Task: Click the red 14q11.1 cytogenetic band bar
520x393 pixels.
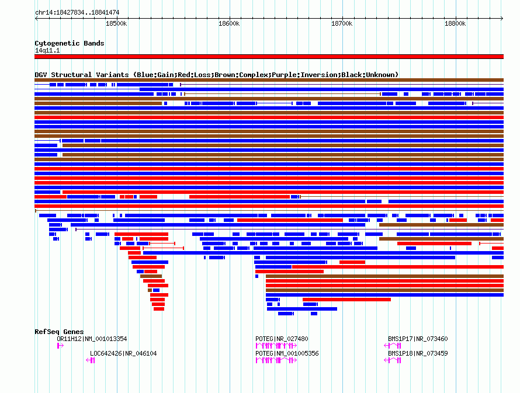Action: pyautogui.click(x=269, y=57)
